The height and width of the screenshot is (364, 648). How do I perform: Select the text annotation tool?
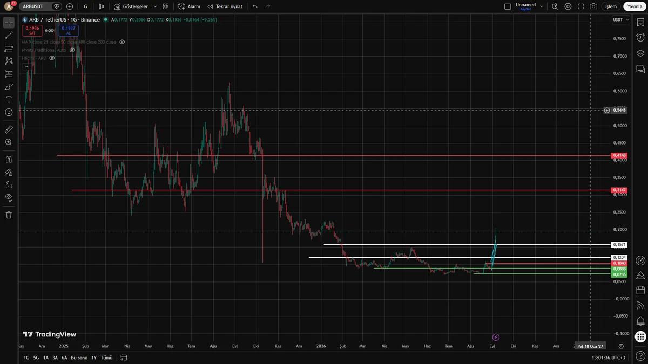pos(9,100)
